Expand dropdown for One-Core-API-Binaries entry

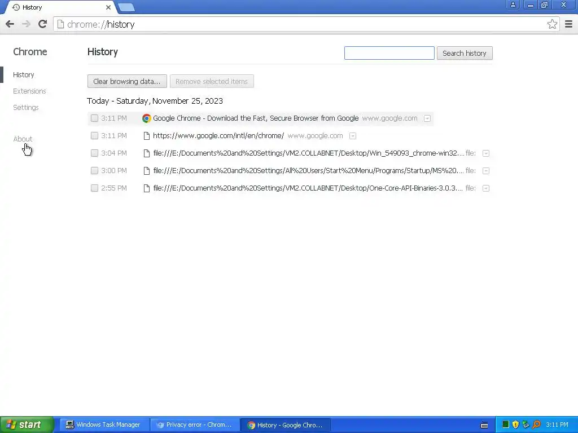click(486, 188)
